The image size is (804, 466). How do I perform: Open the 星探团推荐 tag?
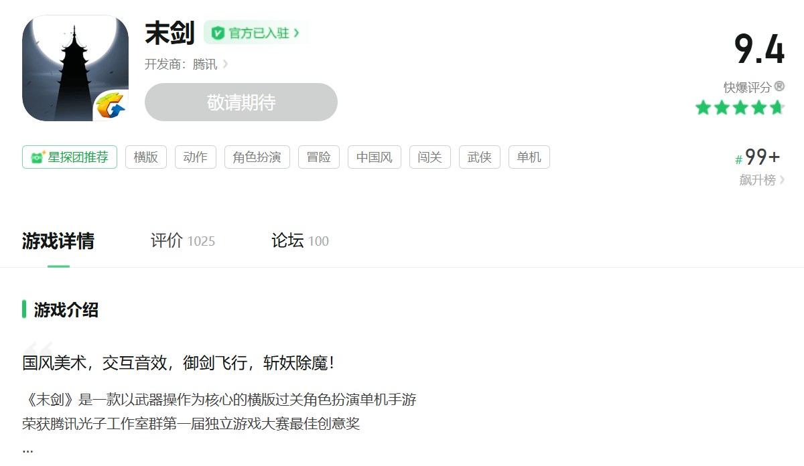pos(70,157)
